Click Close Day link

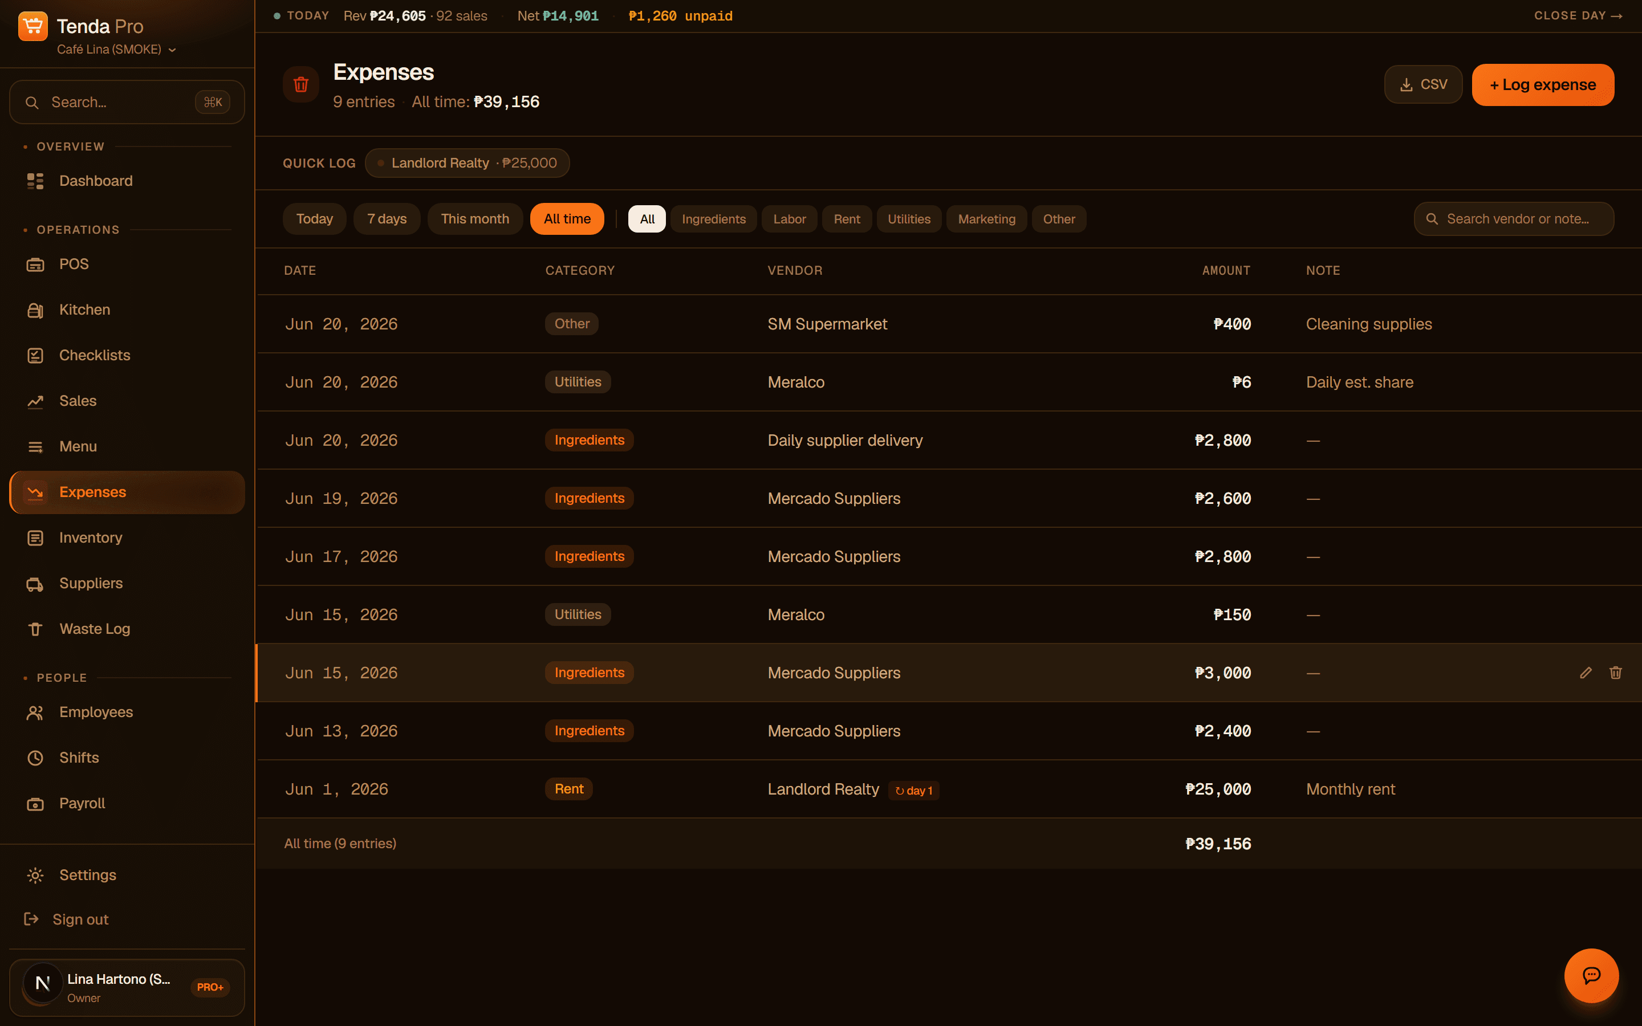point(1578,15)
